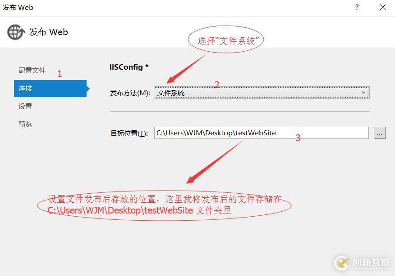This screenshot has width=395, height=276.
Task: Close the 发布 Web dialog
Action: click(x=383, y=7)
